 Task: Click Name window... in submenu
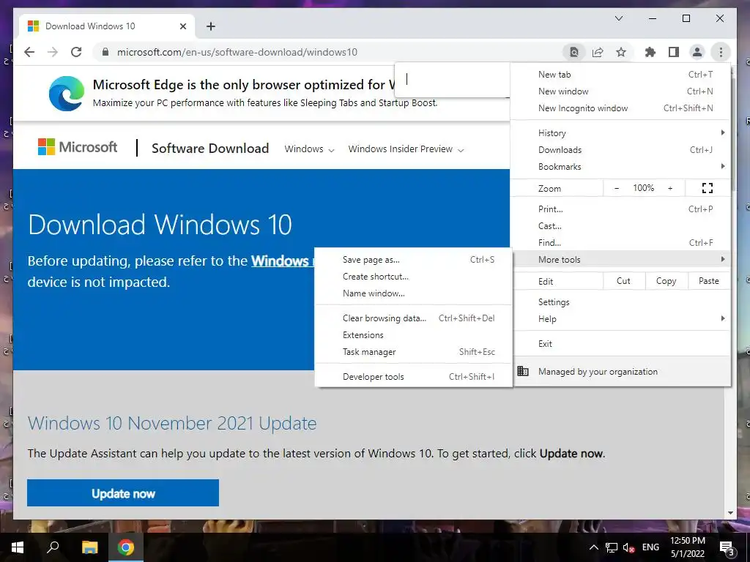413,293
